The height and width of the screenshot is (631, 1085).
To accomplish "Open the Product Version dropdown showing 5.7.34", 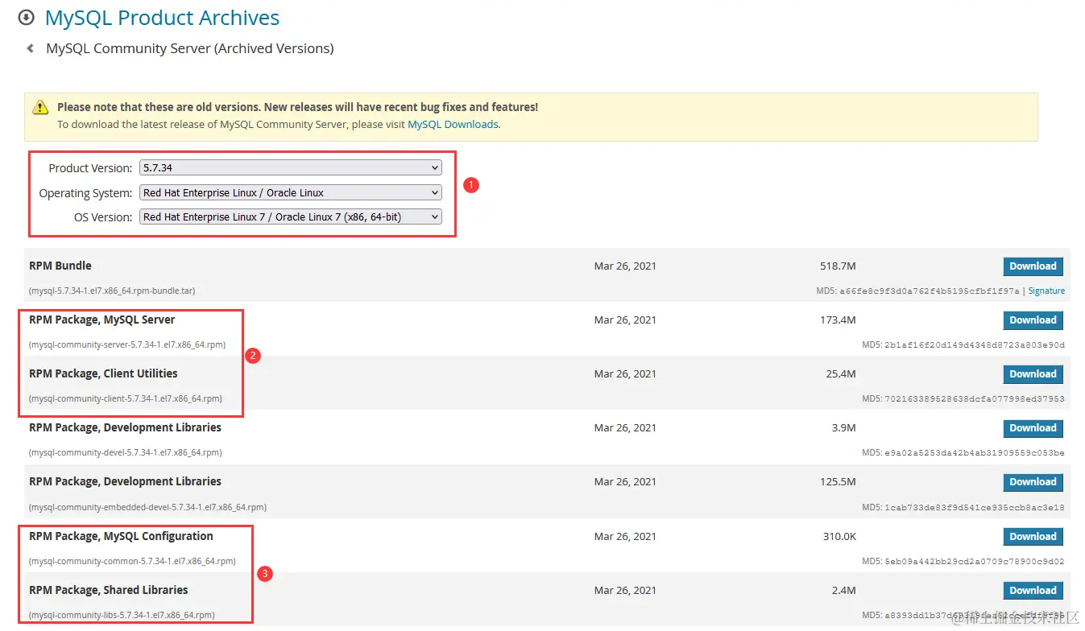I will [291, 168].
